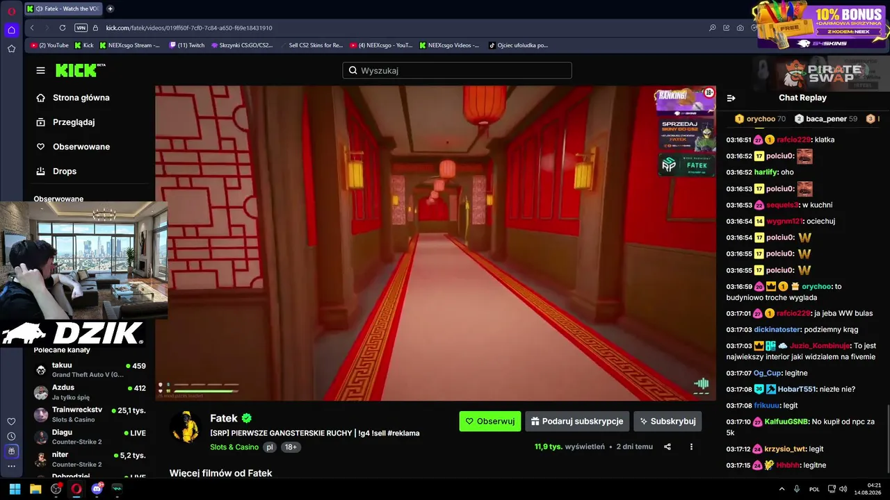Open Opera history clock icon

click(x=11, y=436)
